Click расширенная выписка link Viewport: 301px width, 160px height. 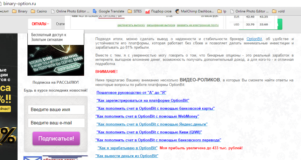[161, 25]
